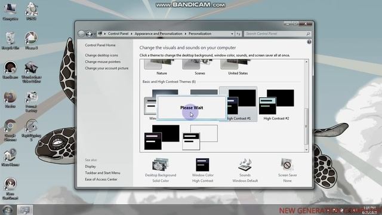Select the High Contrast #2 theme
The image size is (382, 215).
[276, 105]
